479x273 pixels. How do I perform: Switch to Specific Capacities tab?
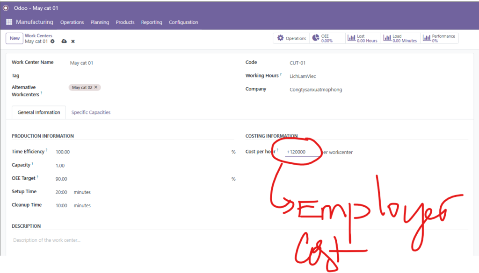click(x=91, y=112)
